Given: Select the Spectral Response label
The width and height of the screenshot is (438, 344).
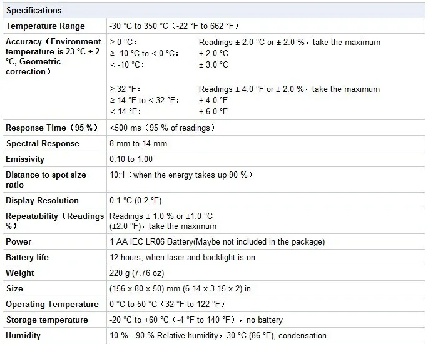Looking at the screenshot, I should click(x=43, y=143).
